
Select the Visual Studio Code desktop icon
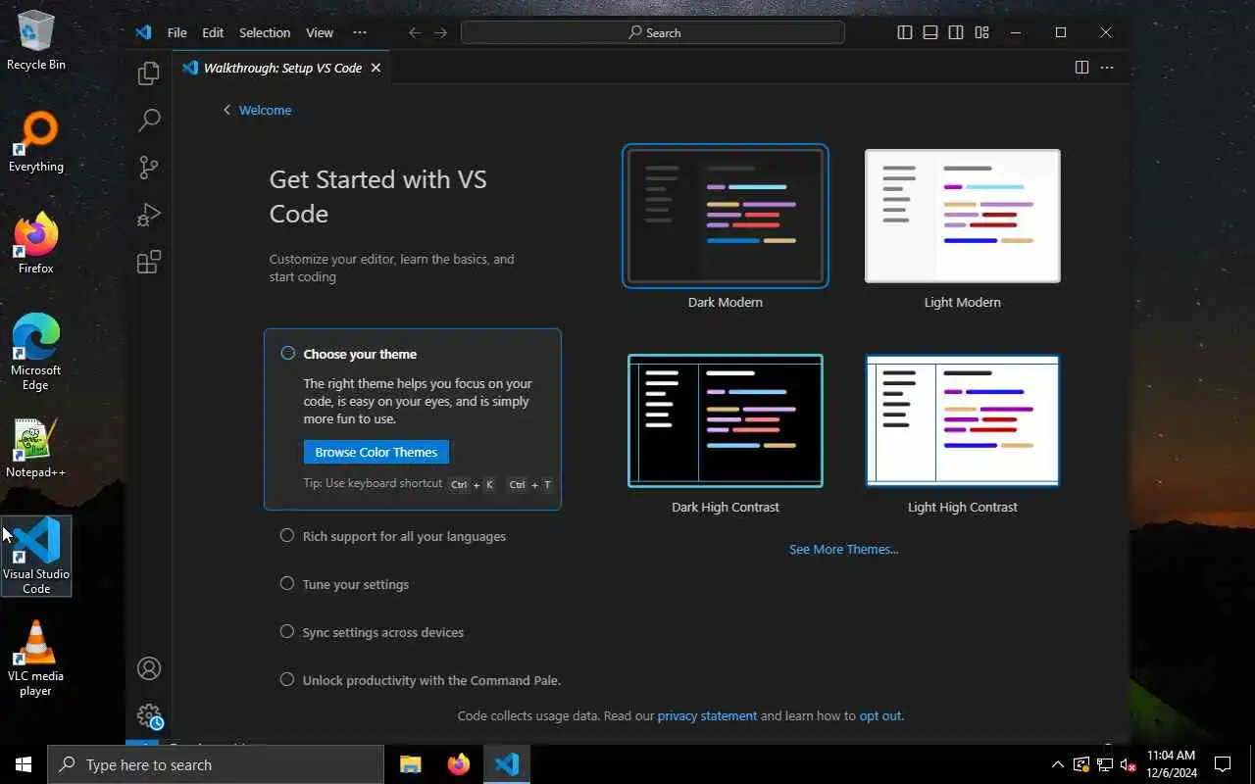(x=36, y=556)
